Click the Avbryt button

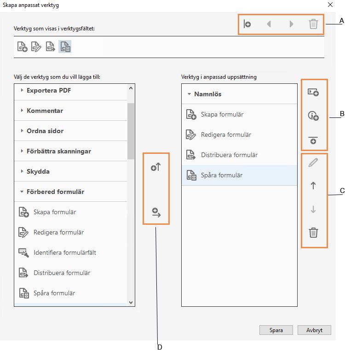point(314,330)
